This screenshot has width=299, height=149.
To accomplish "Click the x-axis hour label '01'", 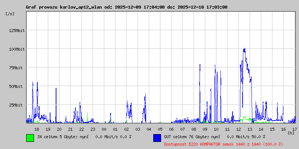I will tap(115, 129).
